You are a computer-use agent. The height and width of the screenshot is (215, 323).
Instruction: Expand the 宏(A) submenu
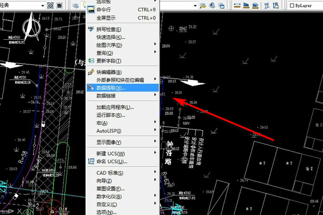tap(122, 123)
